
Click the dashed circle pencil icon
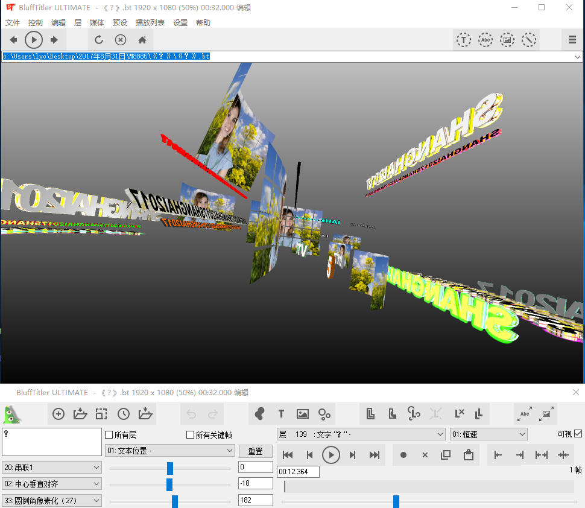[x=529, y=40]
